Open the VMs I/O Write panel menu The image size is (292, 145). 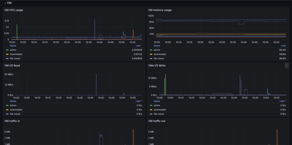point(287,65)
